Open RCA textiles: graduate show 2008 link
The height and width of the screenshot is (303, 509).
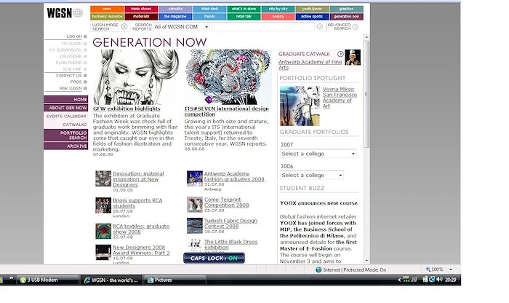141,229
